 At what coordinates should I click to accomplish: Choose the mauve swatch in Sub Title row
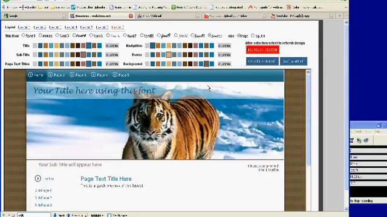coord(83,55)
